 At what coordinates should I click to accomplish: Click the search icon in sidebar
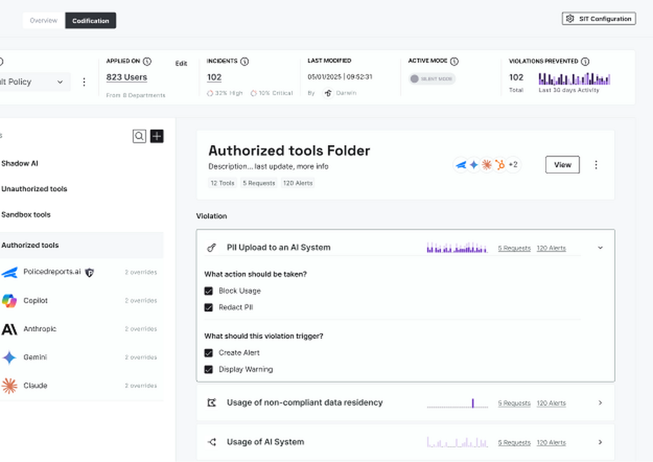139,136
